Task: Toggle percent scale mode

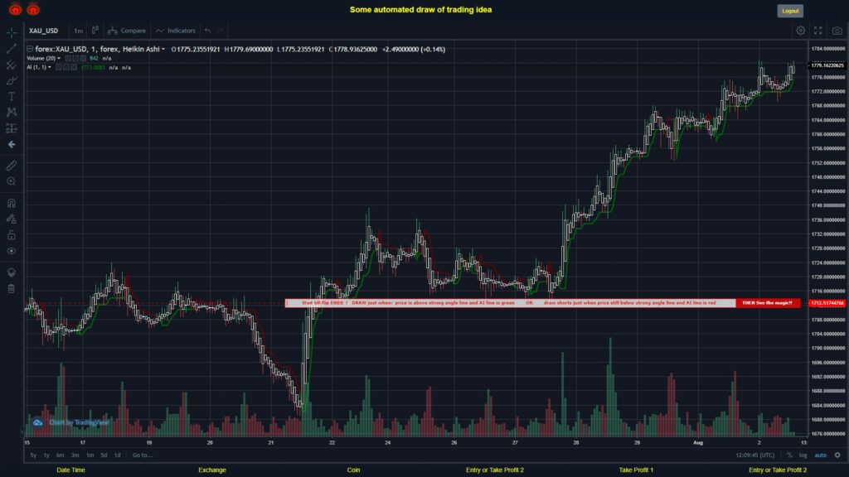Action: (789, 455)
